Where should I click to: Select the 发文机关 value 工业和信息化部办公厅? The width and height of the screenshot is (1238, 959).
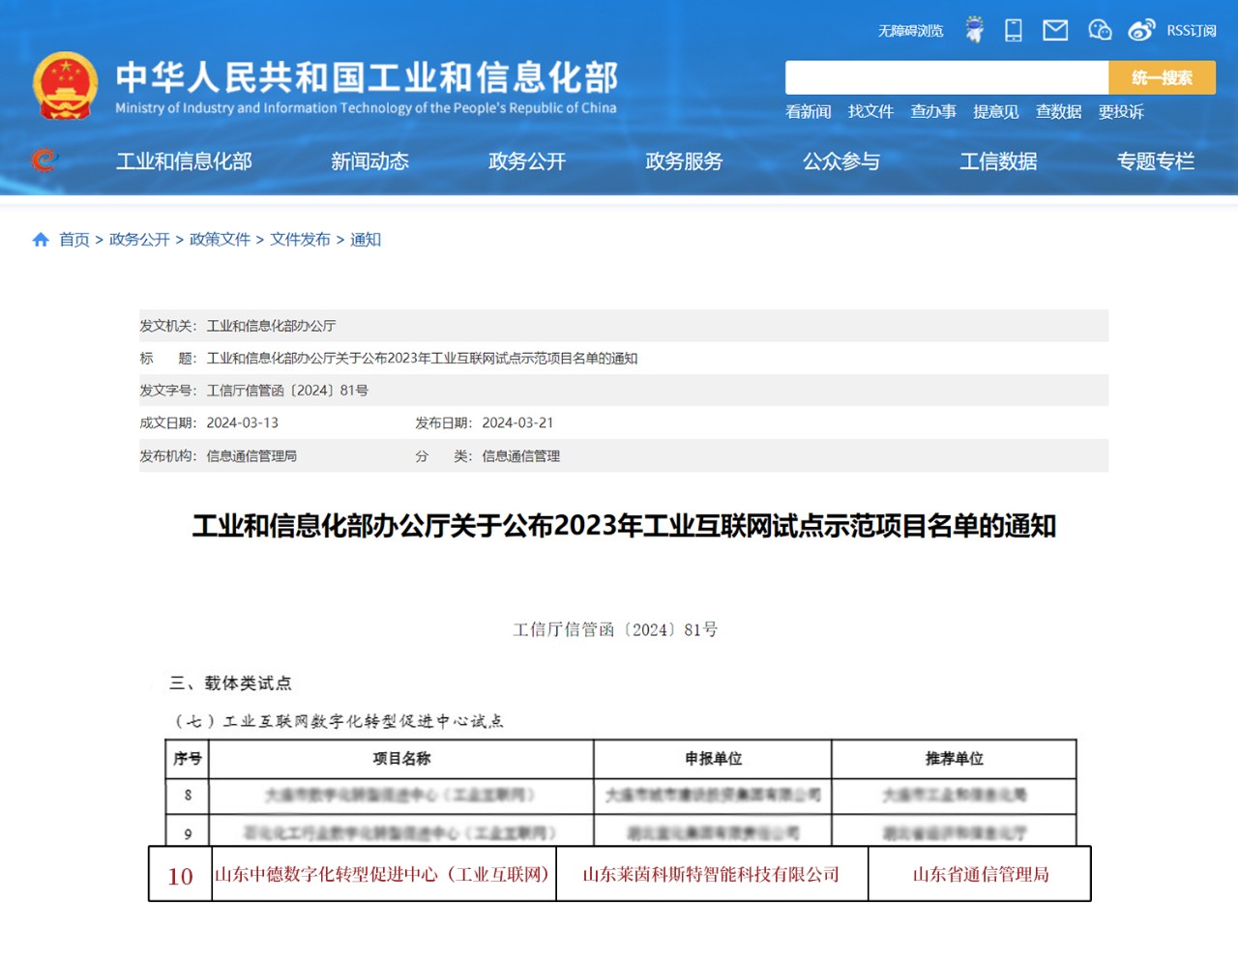(x=272, y=326)
